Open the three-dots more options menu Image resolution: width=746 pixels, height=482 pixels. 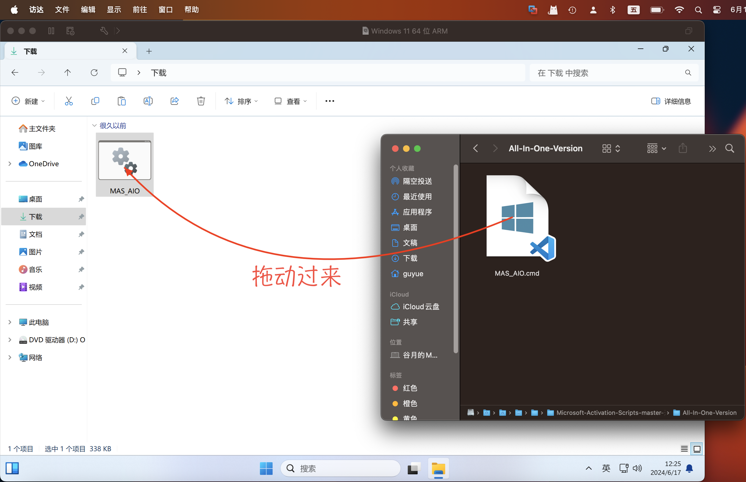tap(330, 101)
